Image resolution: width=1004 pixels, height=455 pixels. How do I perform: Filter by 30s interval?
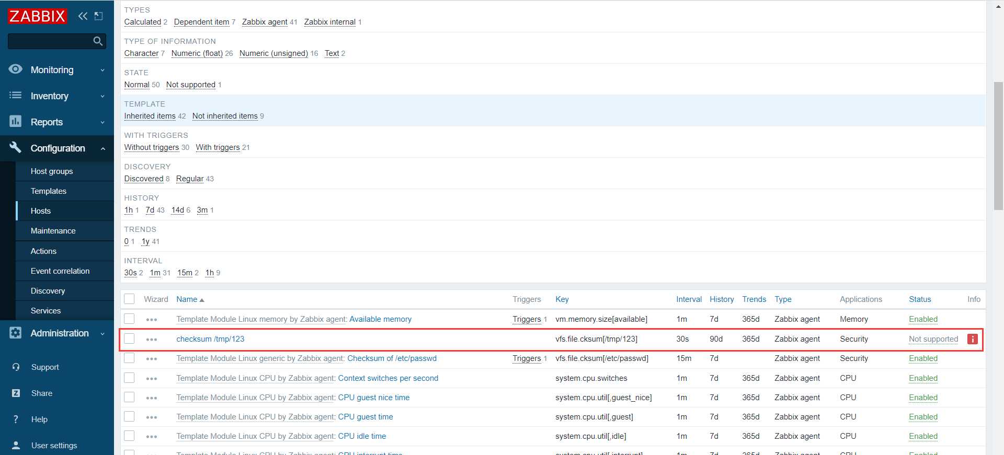click(x=130, y=273)
